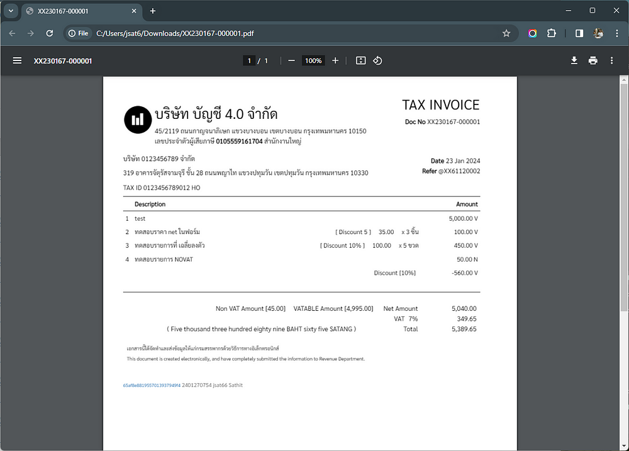Reload the current page
629x451 pixels.
coord(48,33)
